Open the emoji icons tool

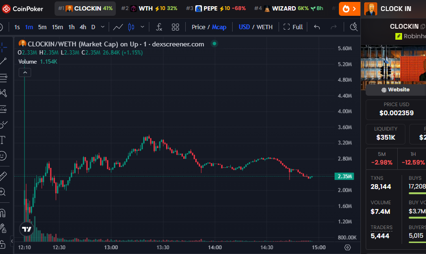point(3,156)
